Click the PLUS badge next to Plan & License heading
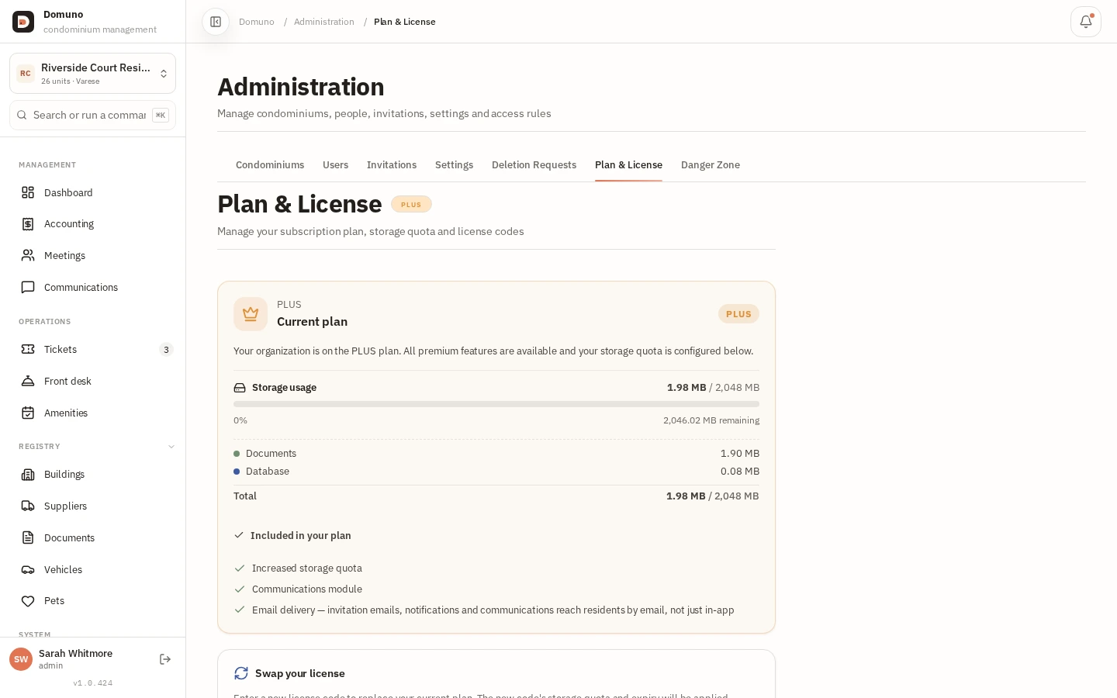 pyautogui.click(x=411, y=205)
